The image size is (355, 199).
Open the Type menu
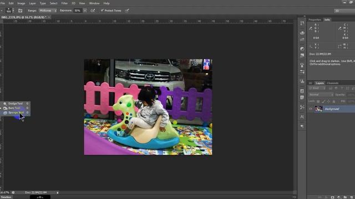coord(43,3)
